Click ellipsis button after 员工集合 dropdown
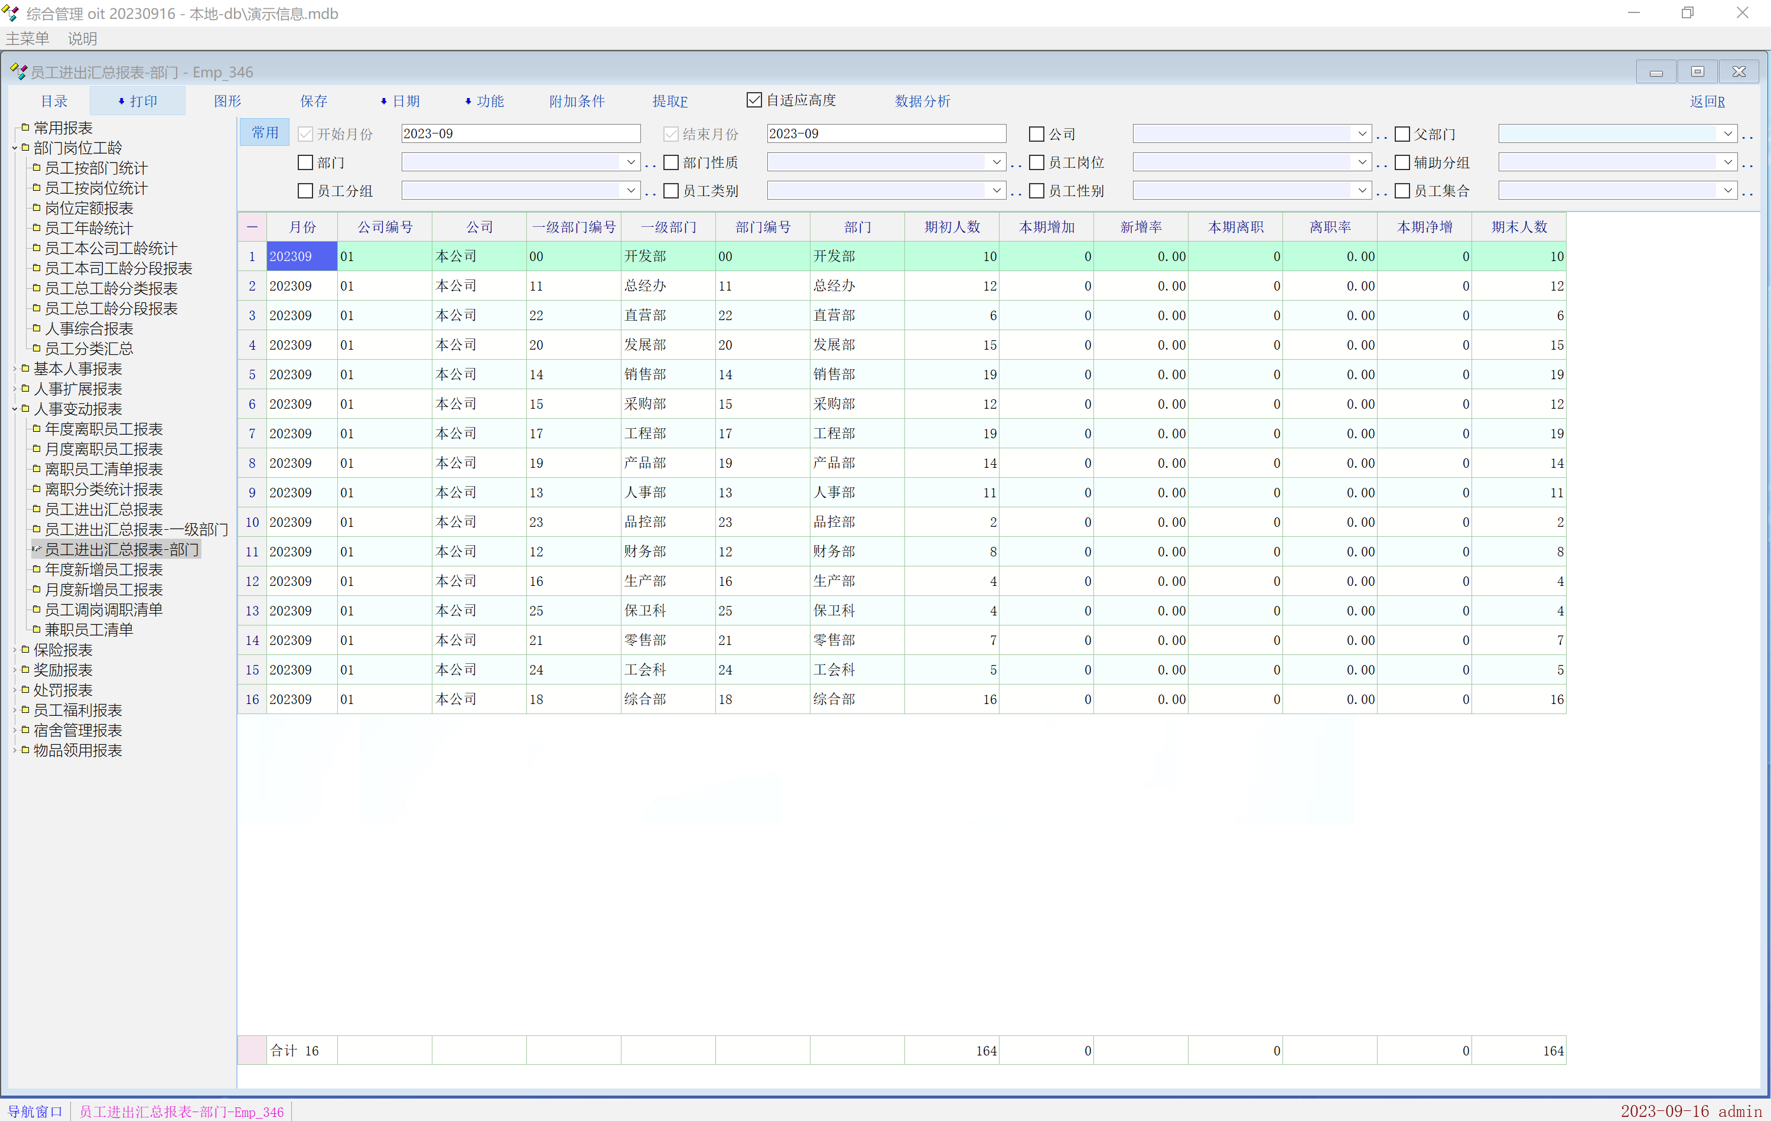Viewport: 1771px width, 1121px height. tap(1747, 192)
